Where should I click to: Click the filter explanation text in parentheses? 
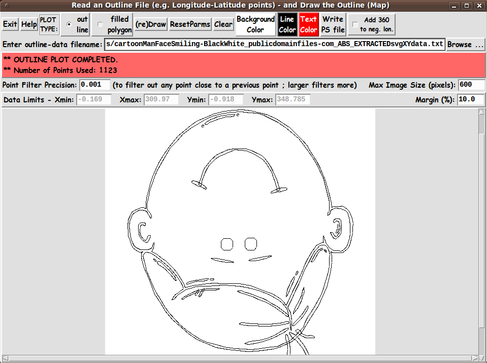pyautogui.click(x=235, y=85)
